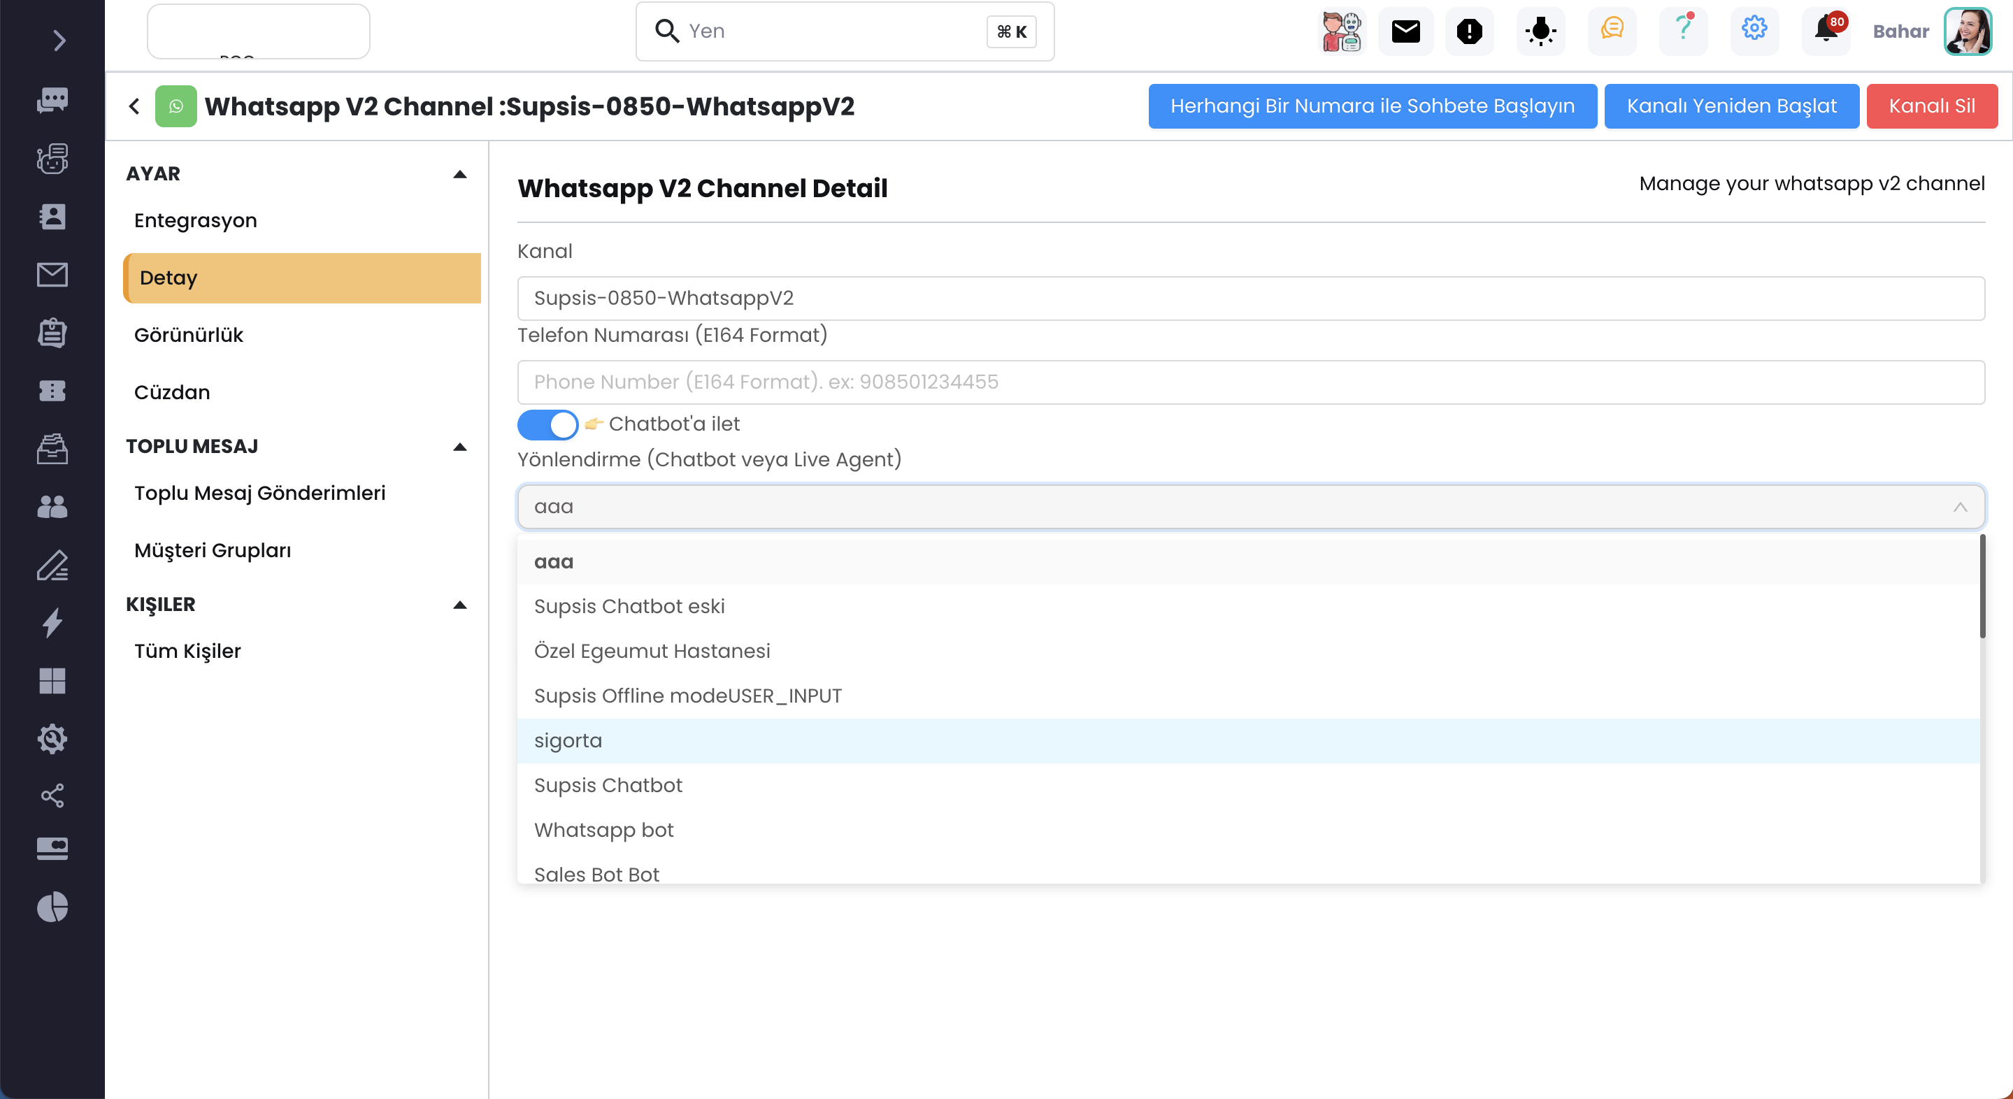Image resolution: width=2013 pixels, height=1099 pixels.
Task: Click the exclamation alert icon in header
Action: coord(1470,31)
